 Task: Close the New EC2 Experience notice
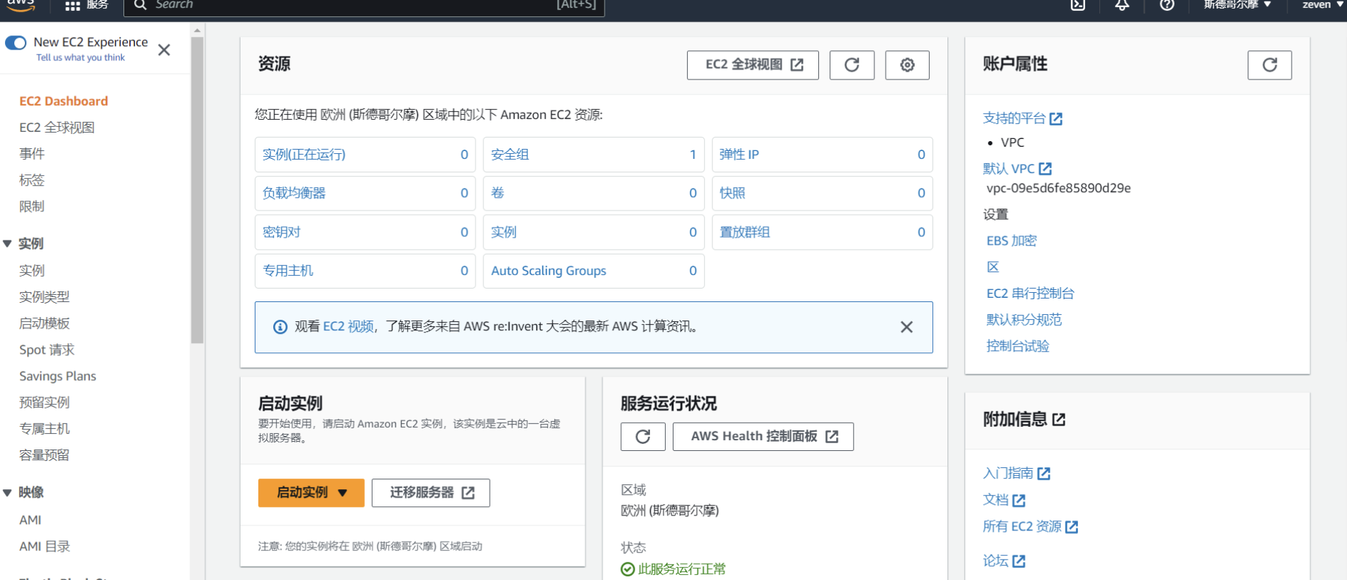point(164,50)
